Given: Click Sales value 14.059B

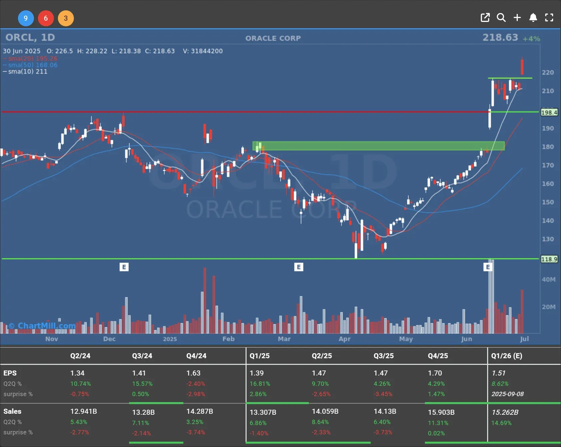Looking at the screenshot, I should pyautogui.click(x=325, y=411).
